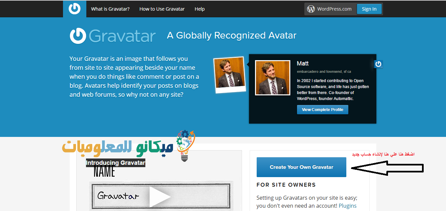Click WordPress.com link in top bar

334,9
